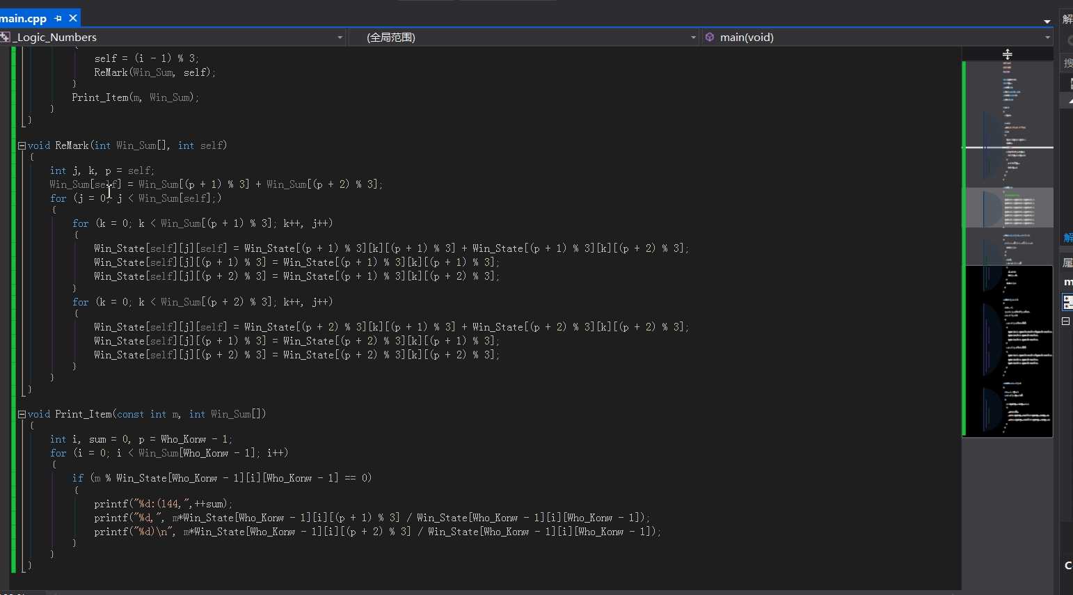This screenshot has height=595, width=1073.
Task: Collapse the void ReMark function block
Action: [x=22, y=145]
